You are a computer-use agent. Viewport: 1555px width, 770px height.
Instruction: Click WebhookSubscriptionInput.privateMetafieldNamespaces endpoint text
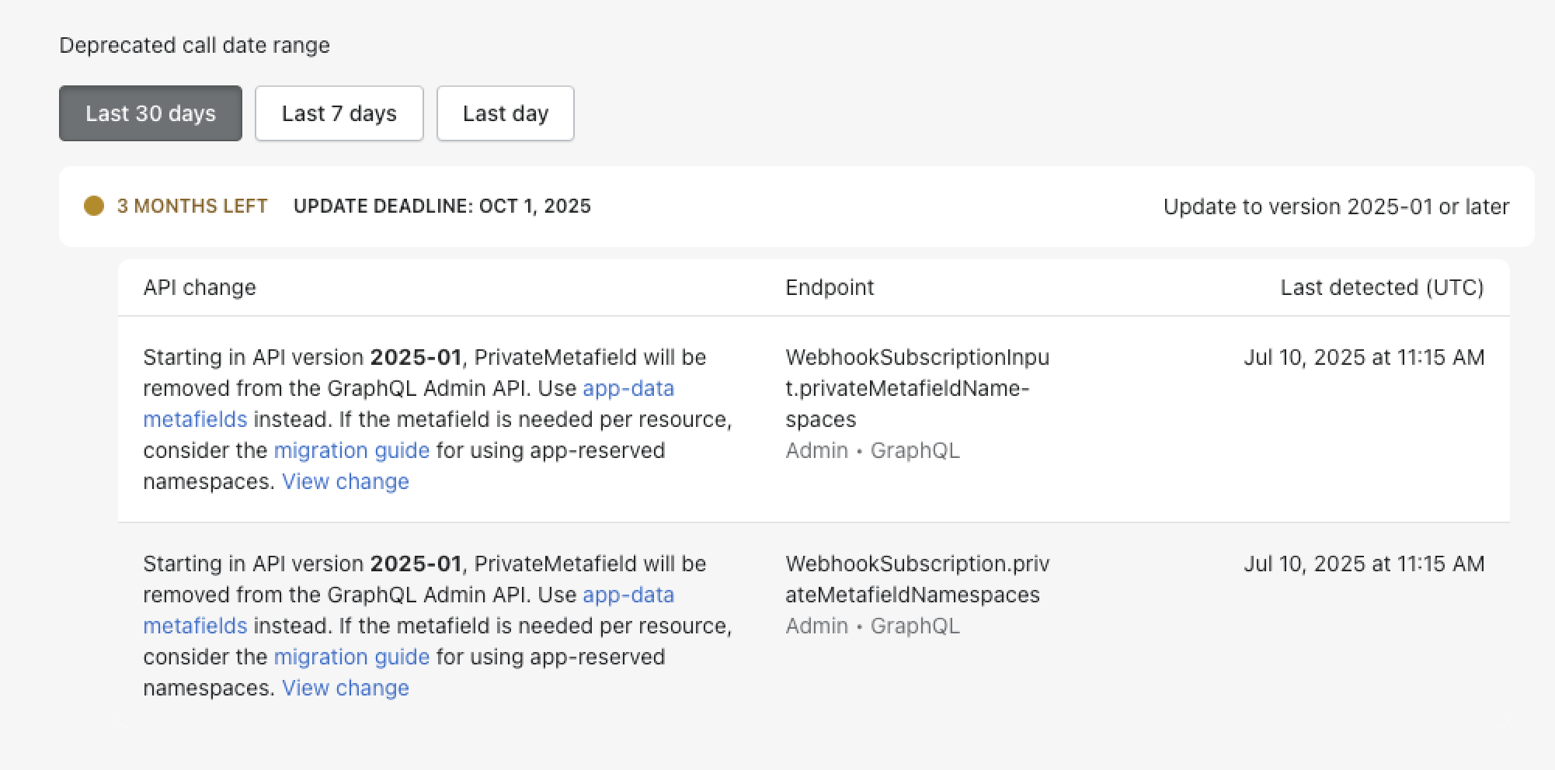tap(917, 388)
